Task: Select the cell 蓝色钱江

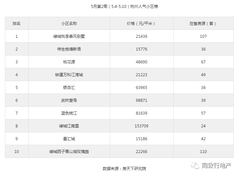Action: click(x=69, y=113)
